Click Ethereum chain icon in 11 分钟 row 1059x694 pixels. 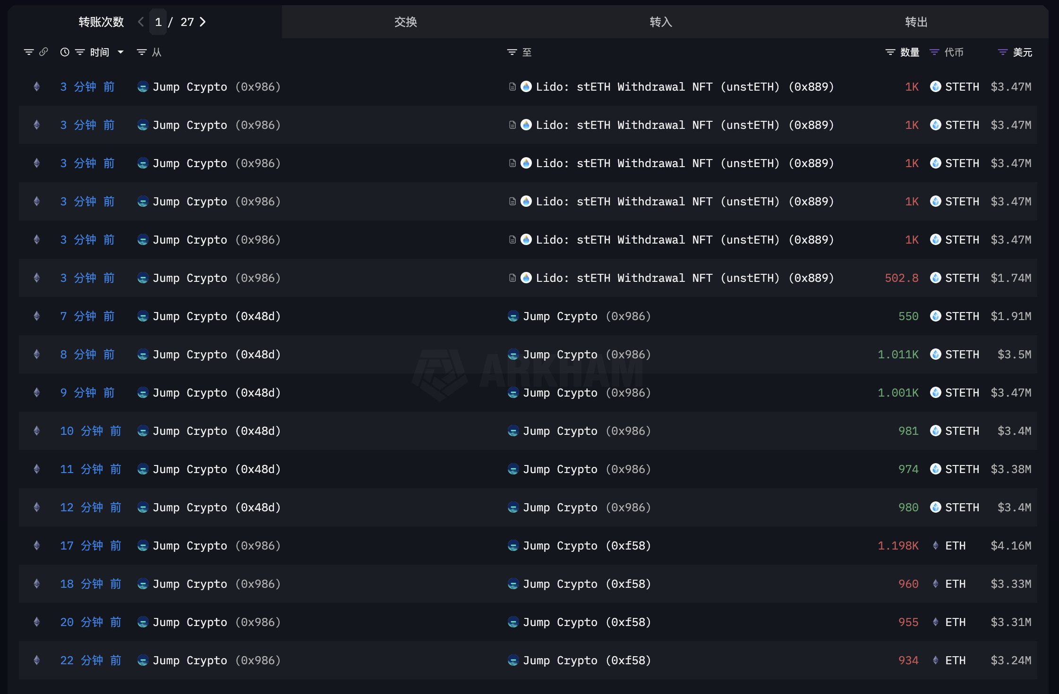pyautogui.click(x=37, y=469)
